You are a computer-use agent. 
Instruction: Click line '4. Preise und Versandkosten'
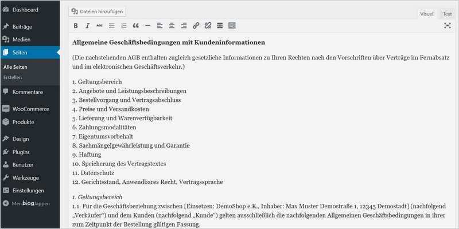click(111, 109)
